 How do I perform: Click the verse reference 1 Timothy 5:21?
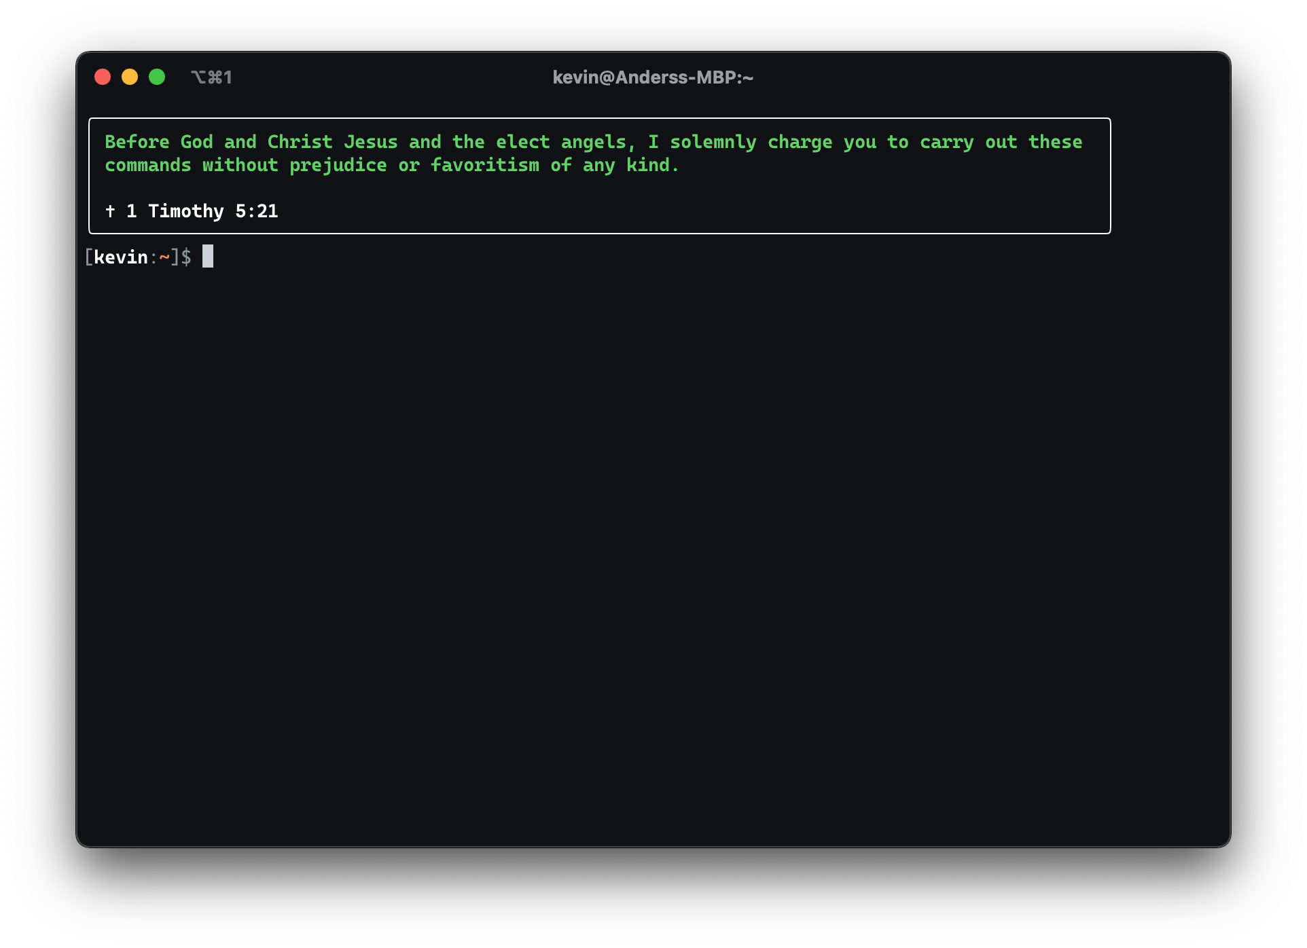click(x=202, y=211)
